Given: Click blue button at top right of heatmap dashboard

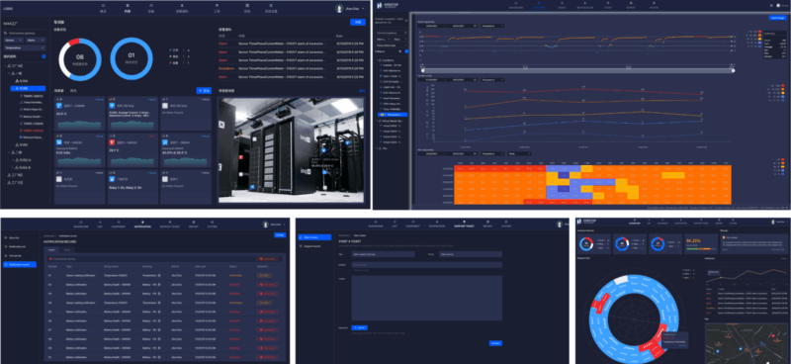Looking at the screenshot, I should [777, 18].
